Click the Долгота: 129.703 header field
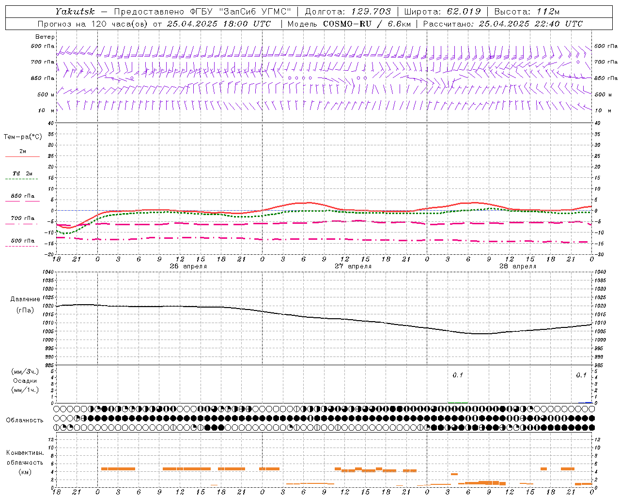Image resolution: width=620 pixels, height=496 pixels. [347, 12]
